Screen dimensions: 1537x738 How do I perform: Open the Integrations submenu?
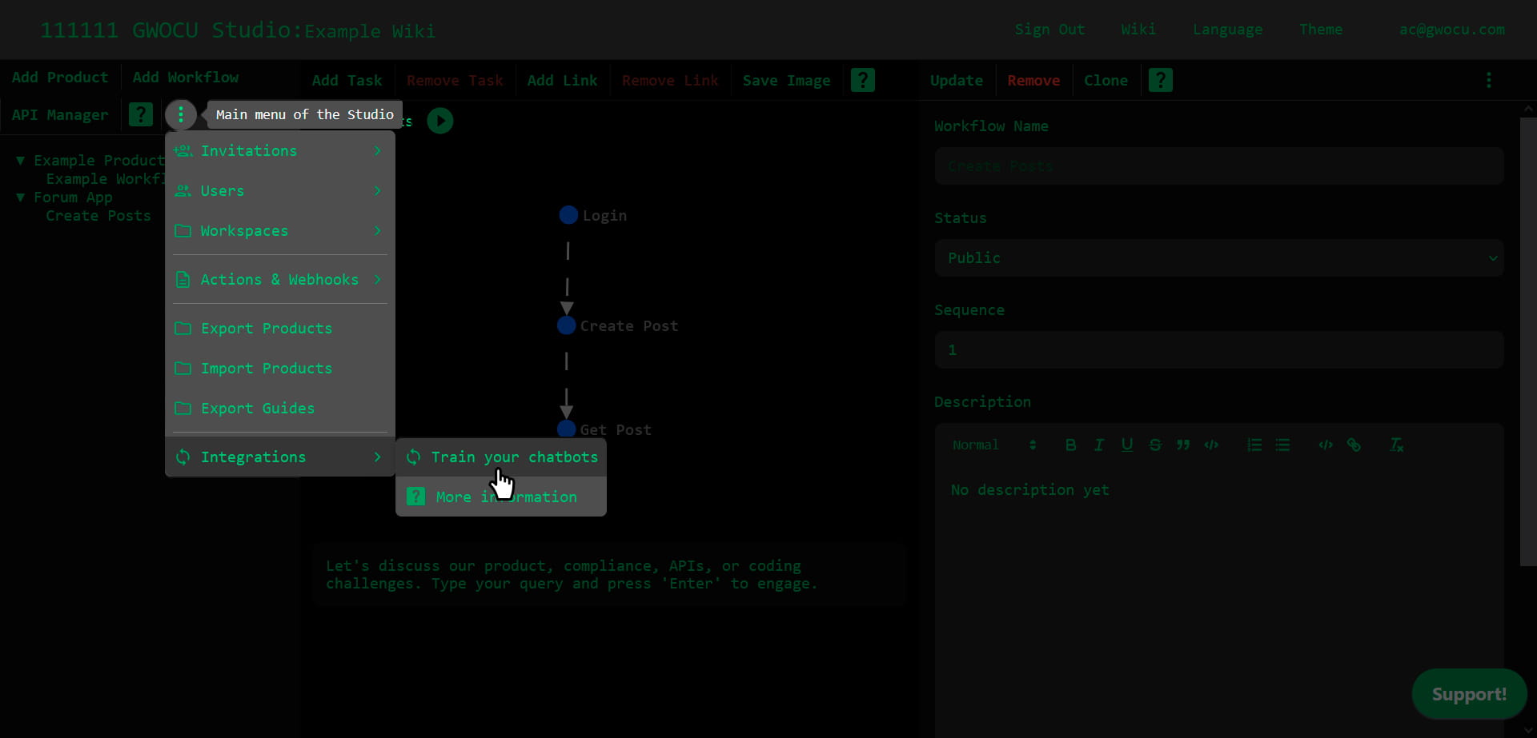click(x=280, y=457)
